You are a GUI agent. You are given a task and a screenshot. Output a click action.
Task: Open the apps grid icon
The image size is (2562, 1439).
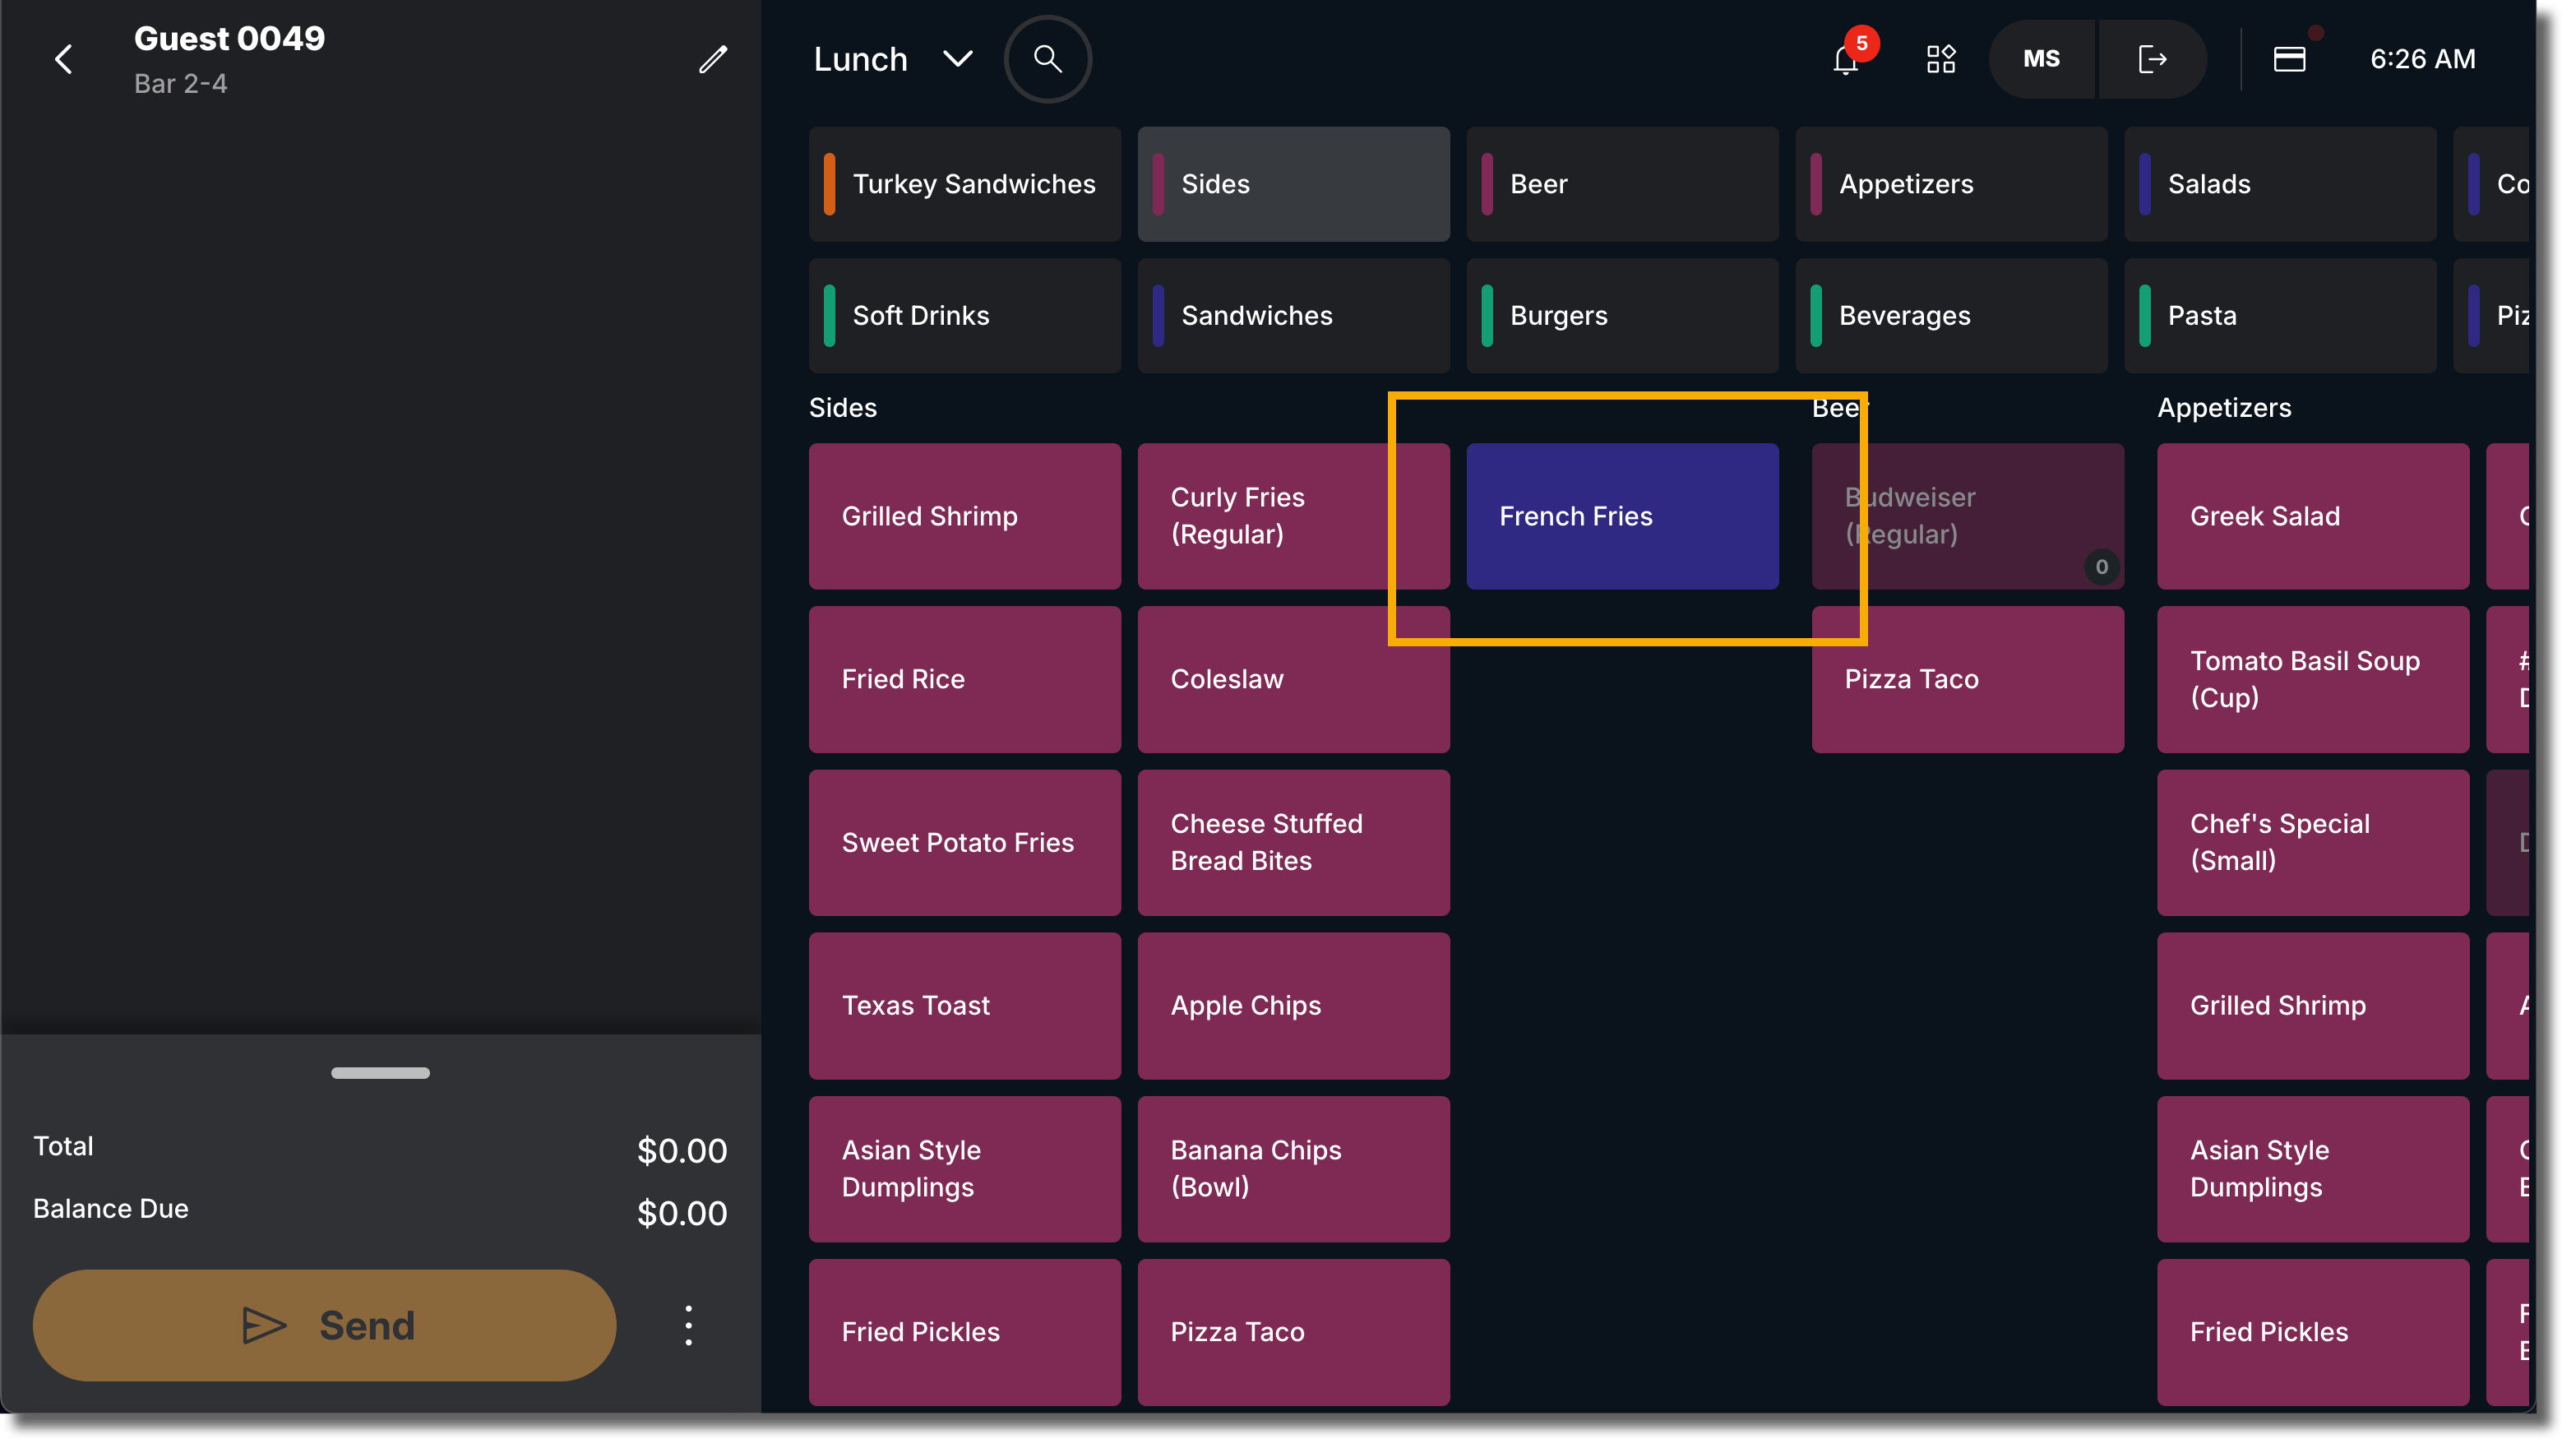coord(1940,58)
